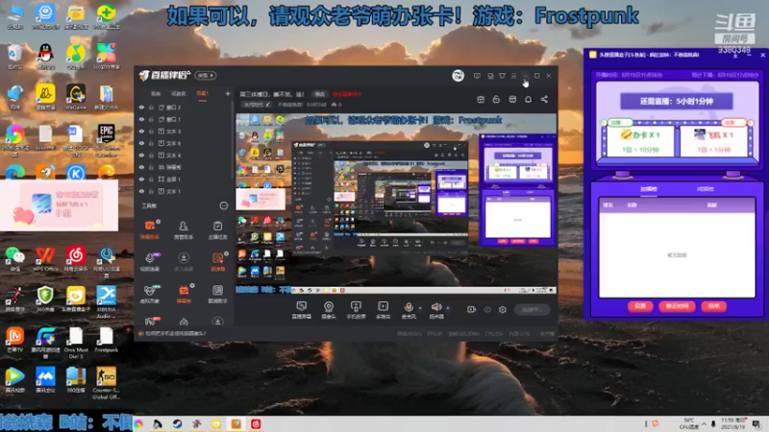Open the Frostpunk desktop shortcut
Viewport: 769px width, 432px height.
tap(106, 340)
